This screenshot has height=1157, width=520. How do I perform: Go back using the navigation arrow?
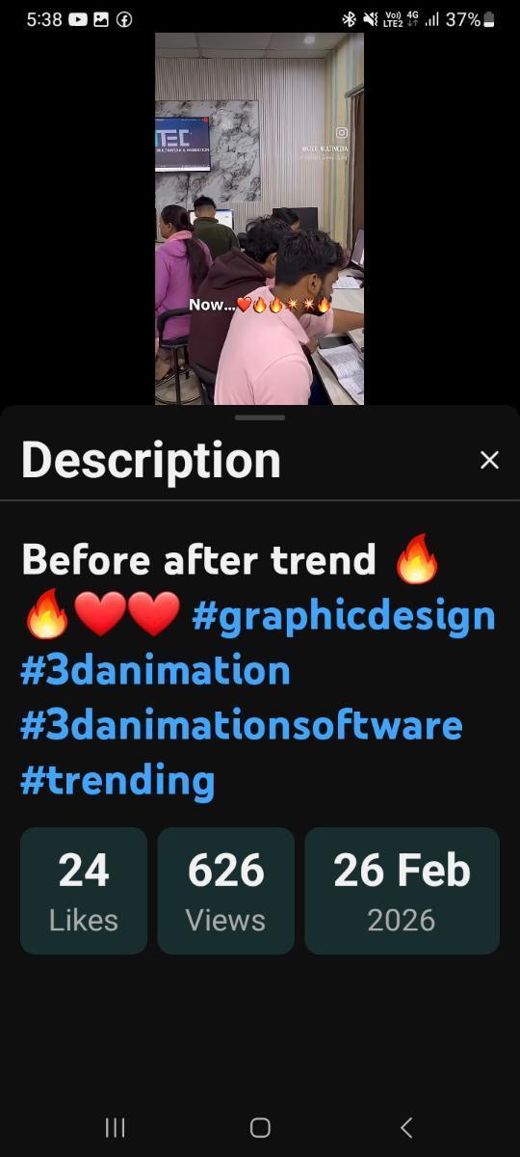click(x=406, y=1127)
